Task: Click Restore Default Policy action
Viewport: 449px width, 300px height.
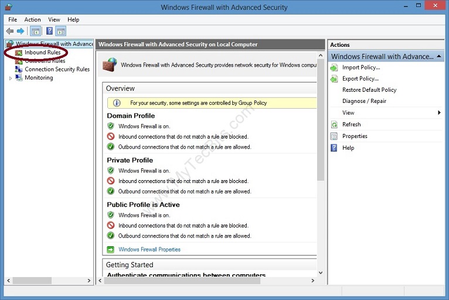Action: [x=369, y=89]
